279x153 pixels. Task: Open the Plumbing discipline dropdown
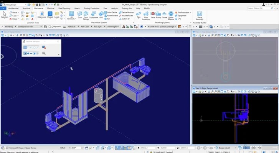[x=10, y=27]
